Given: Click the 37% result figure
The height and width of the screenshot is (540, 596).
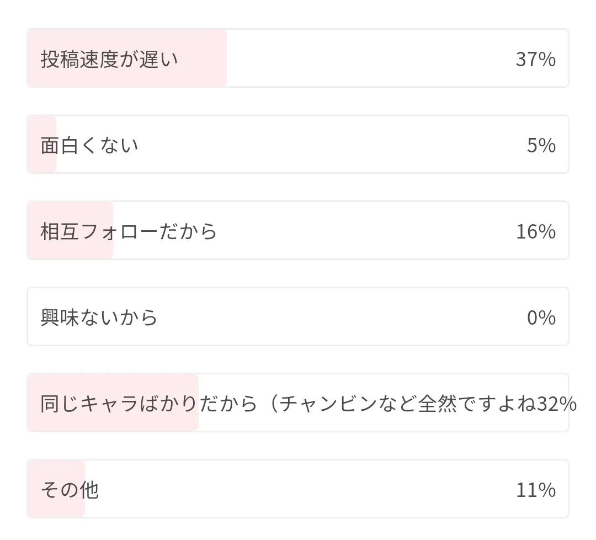Looking at the screenshot, I should point(535,59).
